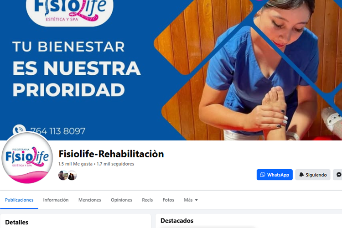Open the Messenger icon button
The image size is (342, 228).
(339, 175)
